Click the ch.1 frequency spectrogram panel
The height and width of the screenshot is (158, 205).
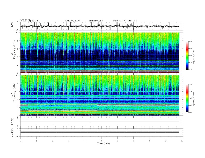tap(100, 53)
